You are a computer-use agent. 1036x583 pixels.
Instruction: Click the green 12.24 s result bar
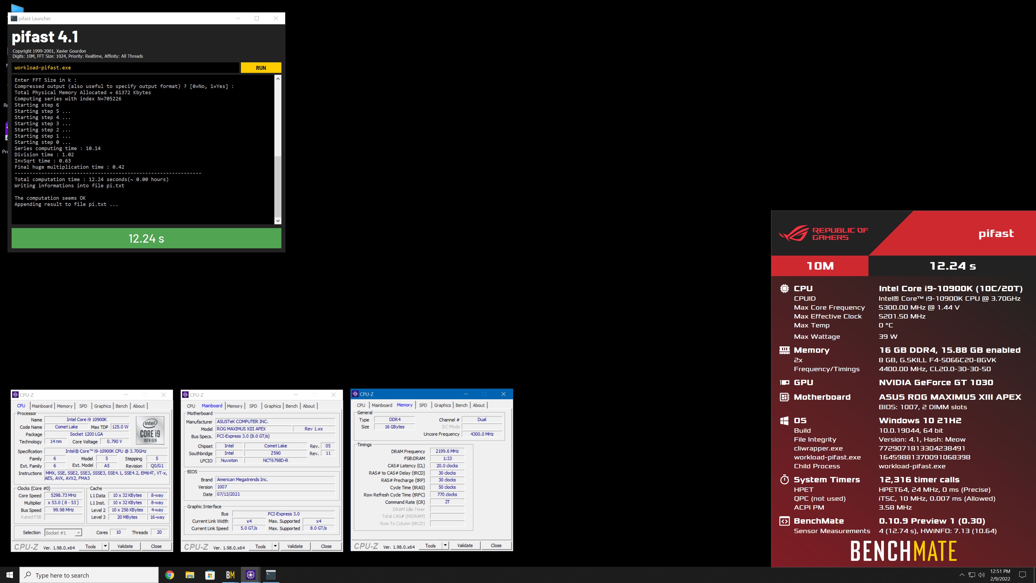(x=146, y=238)
